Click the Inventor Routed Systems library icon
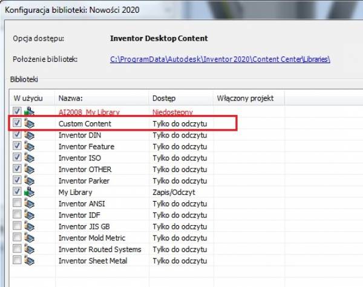Image resolution: width=363 pixels, height=287 pixels. (30, 249)
